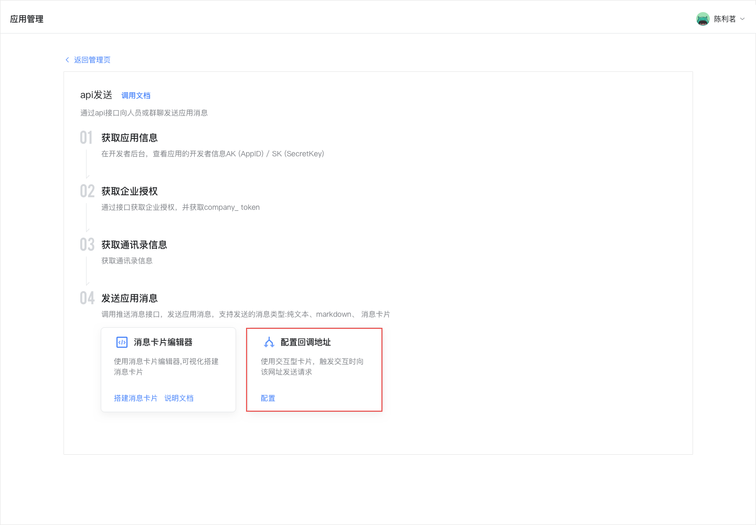The image size is (756, 525).
Task: Open the account menu chevron next to 陈利茗
Action: 743,19
